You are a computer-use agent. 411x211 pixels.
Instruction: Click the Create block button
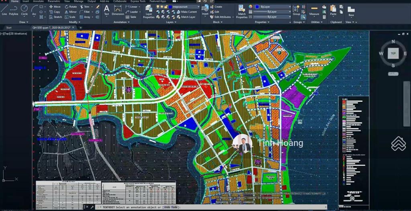pyautogui.click(x=216, y=6)
